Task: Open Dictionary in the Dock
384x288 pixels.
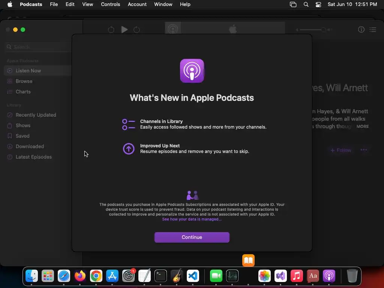Action: (313, 276)
